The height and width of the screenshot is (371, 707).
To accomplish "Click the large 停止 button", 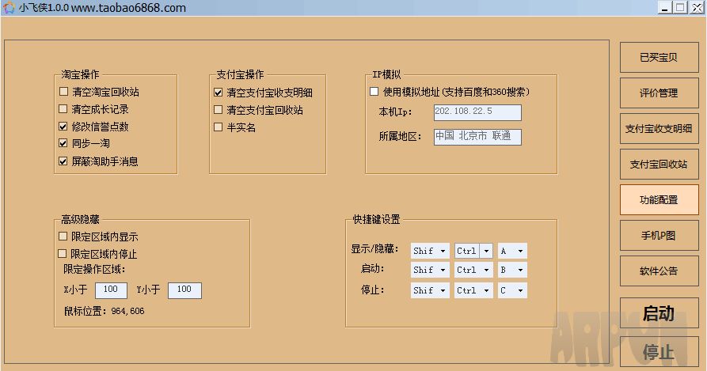I will (x=659, y=352).
